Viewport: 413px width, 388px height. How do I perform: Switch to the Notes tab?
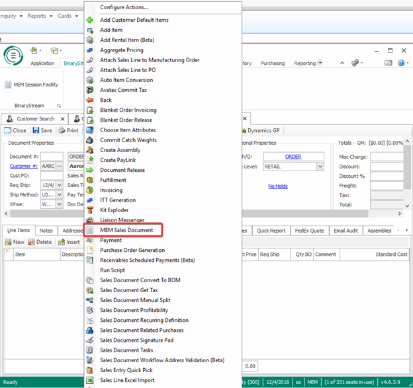(46, 231)
